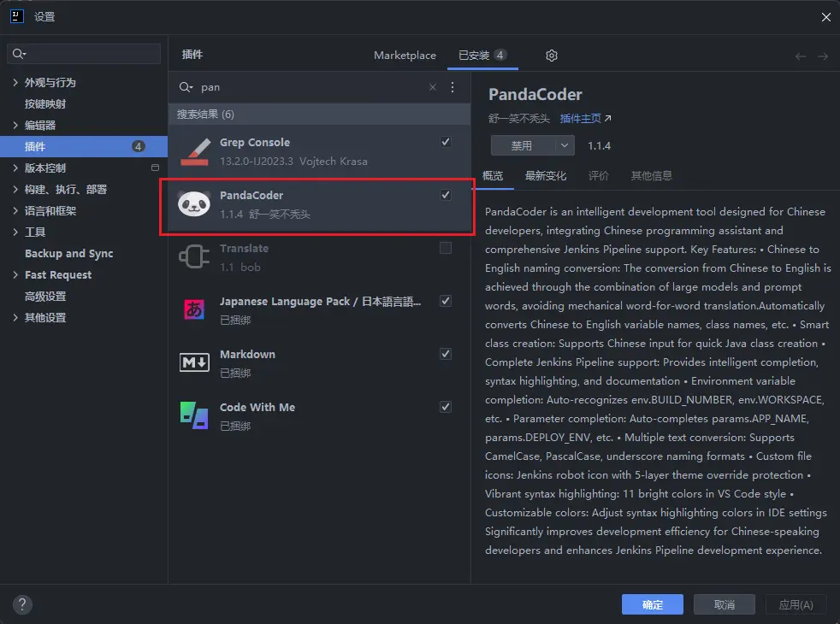840x624 pixels.
Task: Click the version 1.1.4 label beside 禁用
Action: pos(599,145)
